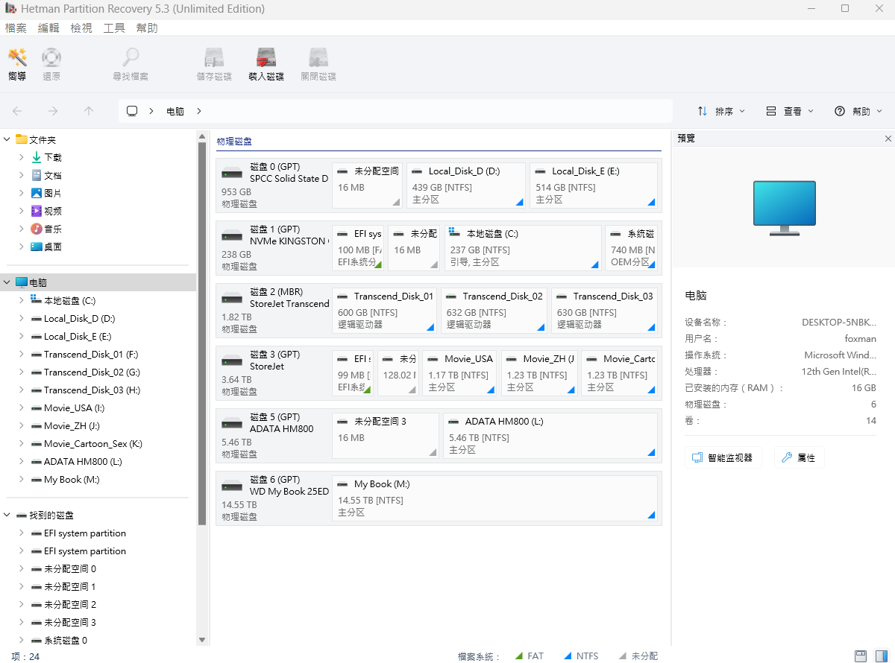This screenshot has width=895, height=663.
Task: Collapse the 找到的磁盘 tree node
Action: [x=7, y=516]
